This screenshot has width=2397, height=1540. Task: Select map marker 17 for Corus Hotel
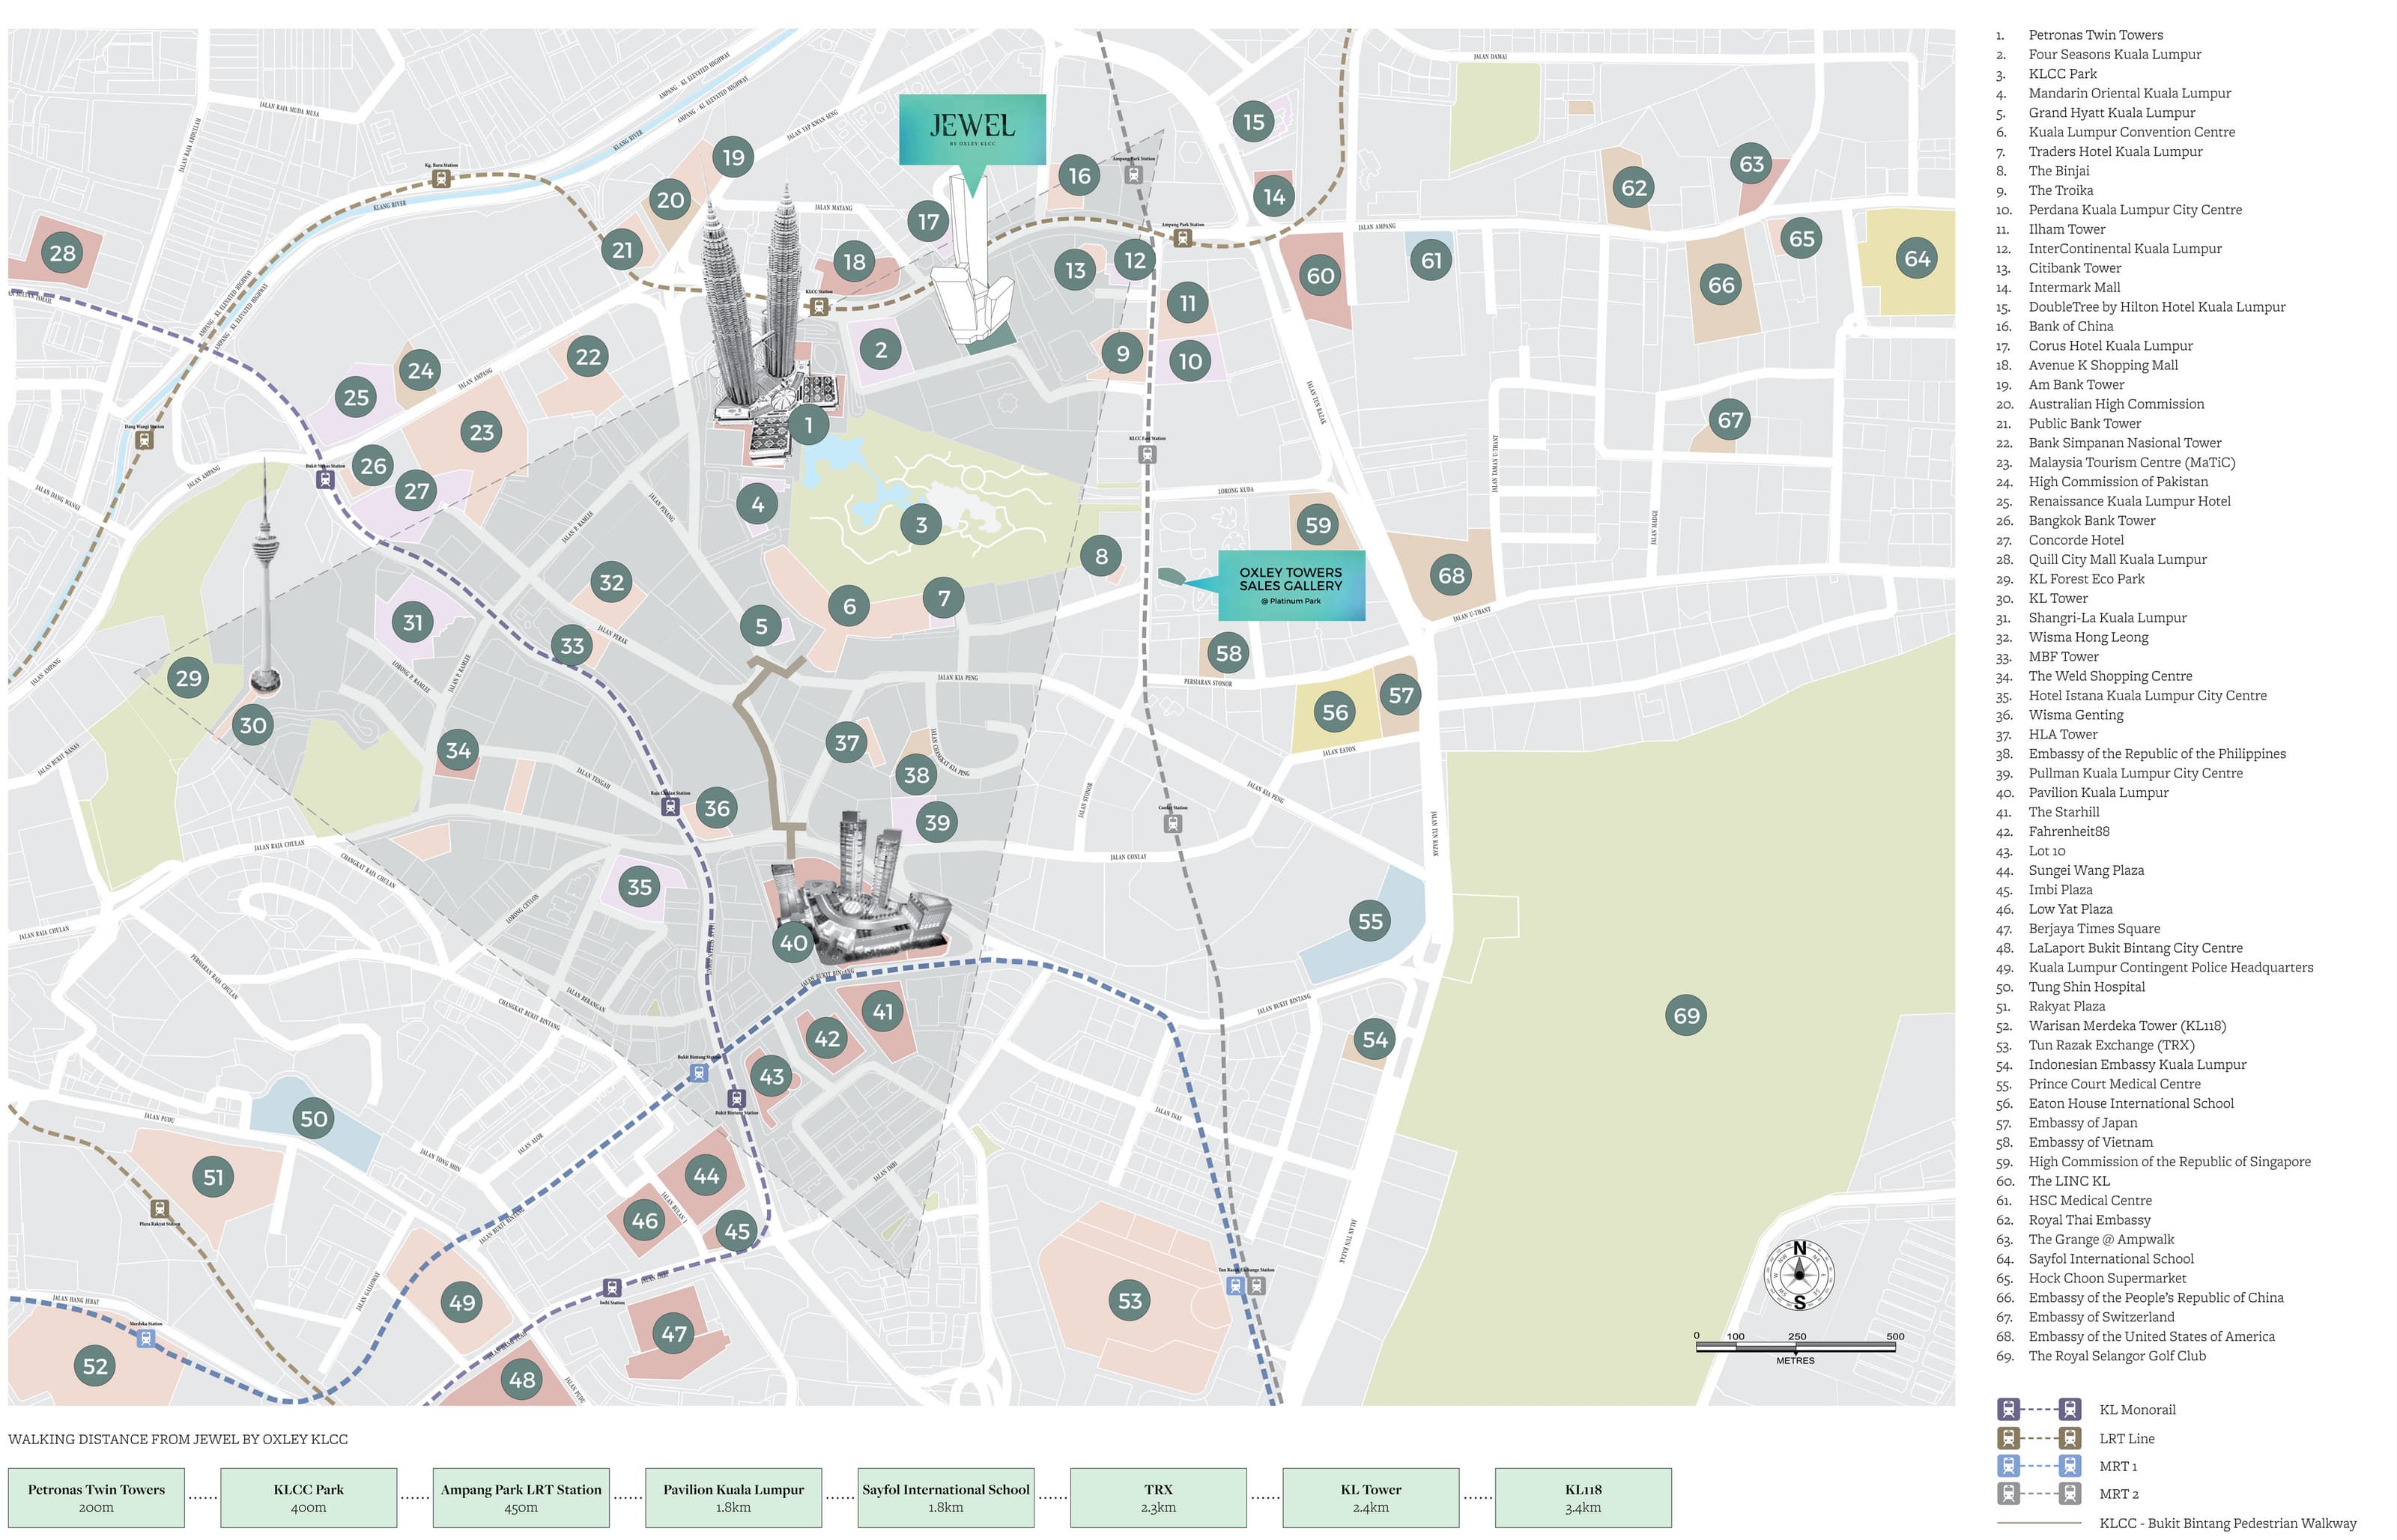click(x=928, y=221)
